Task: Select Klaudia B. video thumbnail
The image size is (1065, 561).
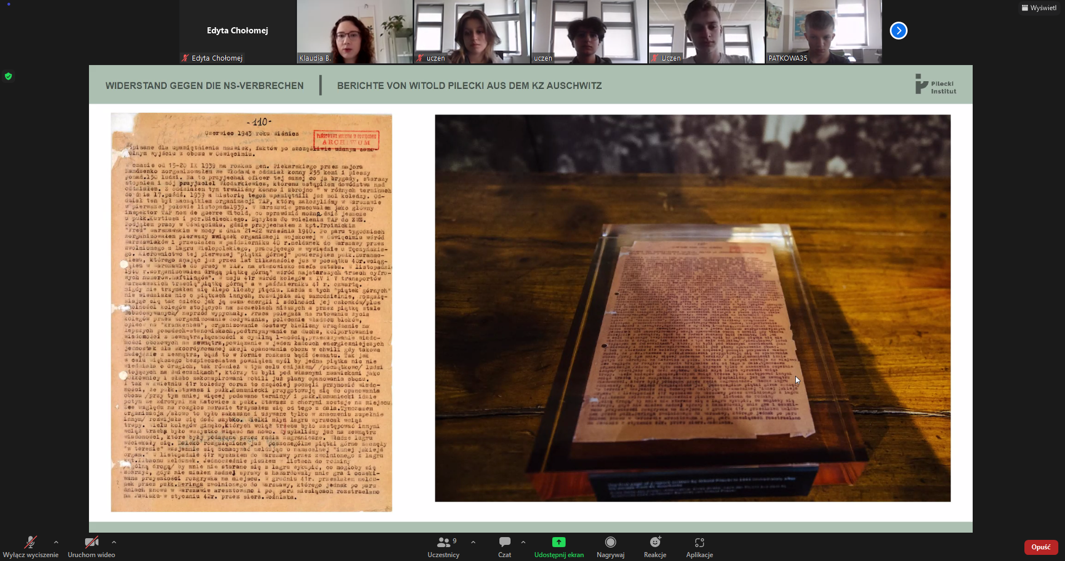Action: [x=355, y=32]
